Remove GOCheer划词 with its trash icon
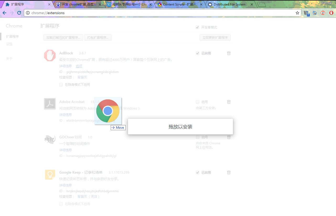The image size is (336, 216). point(229,137)
